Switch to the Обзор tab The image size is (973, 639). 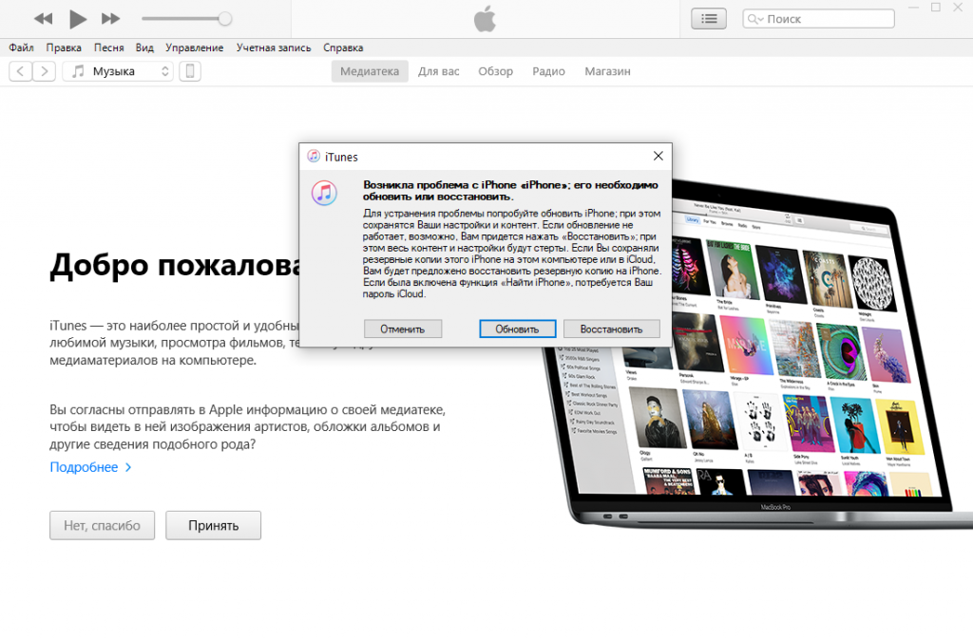pyautogui.click(x=495, y=71)
